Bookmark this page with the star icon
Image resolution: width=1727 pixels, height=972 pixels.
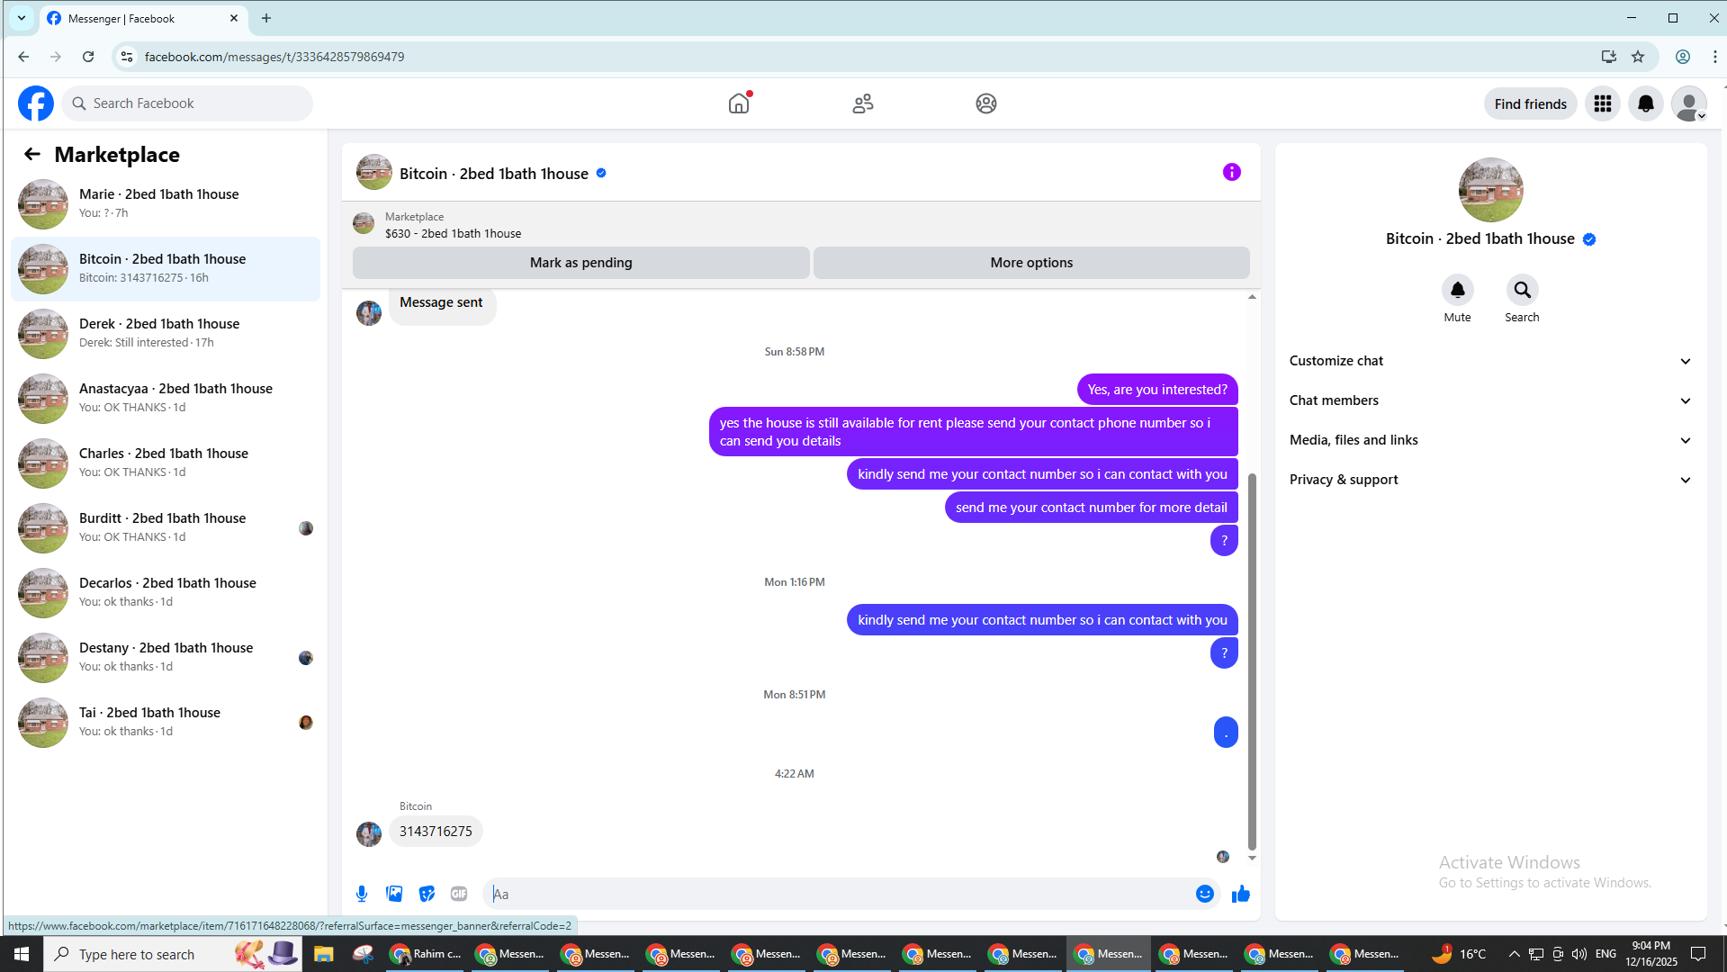point(1638,57)
